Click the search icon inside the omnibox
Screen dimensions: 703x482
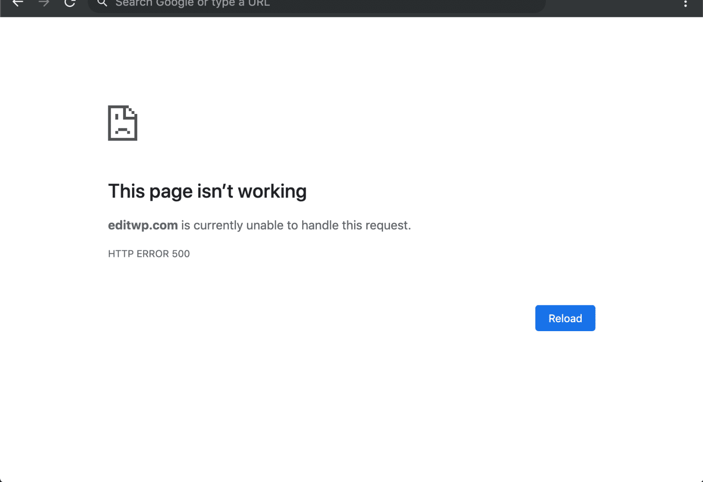tap(102, 3)
